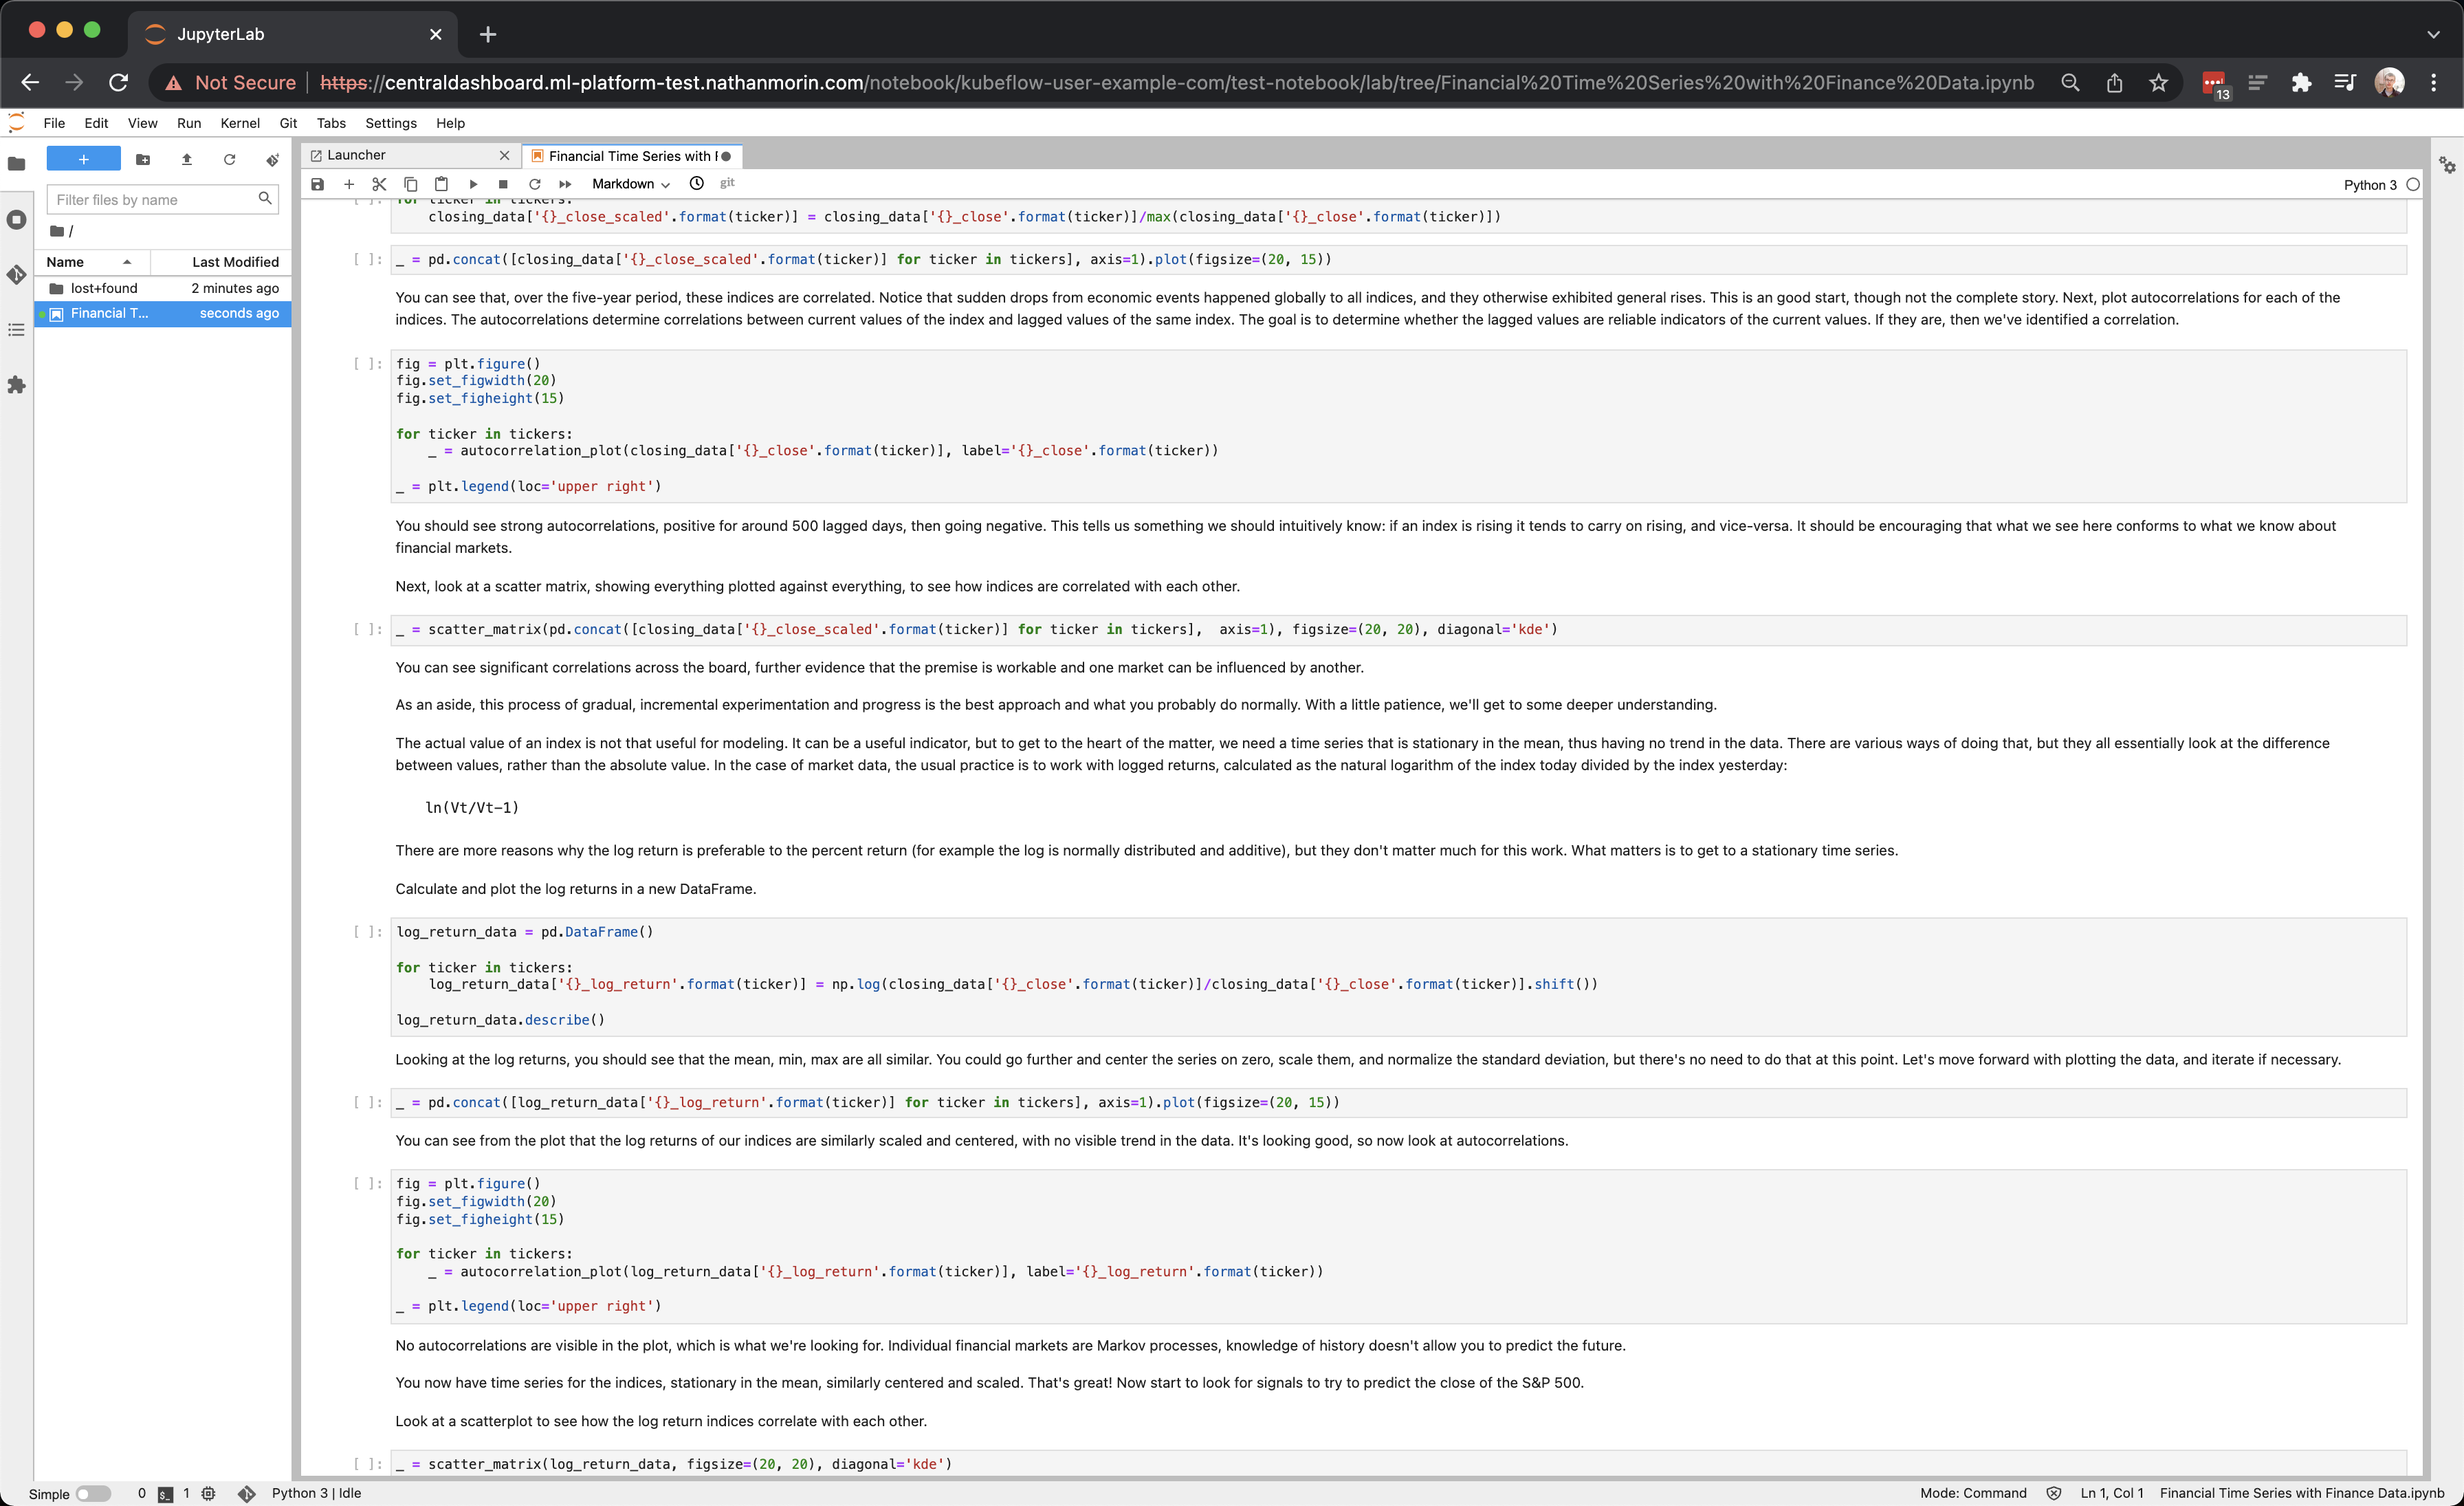
Task: Click the Python 3 kernel name
Action: click(x=2369, y=185)
